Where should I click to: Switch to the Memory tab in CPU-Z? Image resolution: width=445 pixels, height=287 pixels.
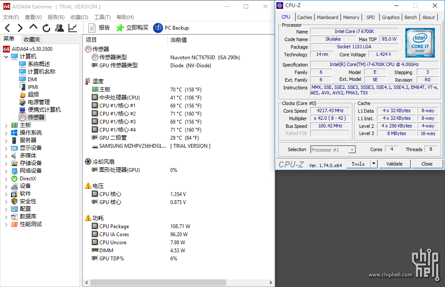tap(351, 17)
